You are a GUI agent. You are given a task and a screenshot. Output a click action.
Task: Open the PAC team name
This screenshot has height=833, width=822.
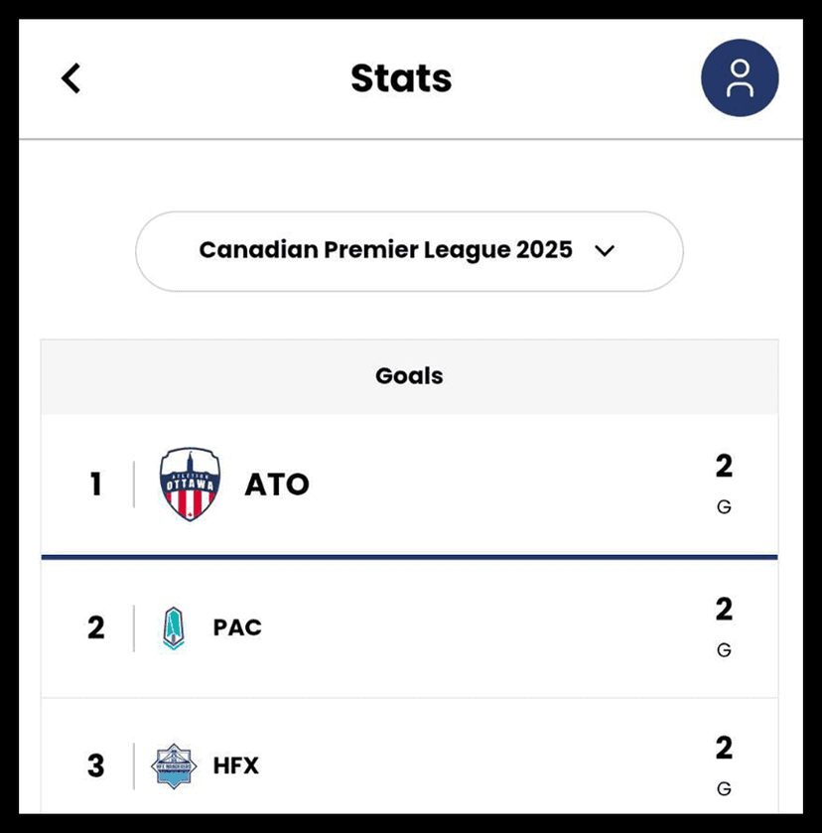coord(237,627)
